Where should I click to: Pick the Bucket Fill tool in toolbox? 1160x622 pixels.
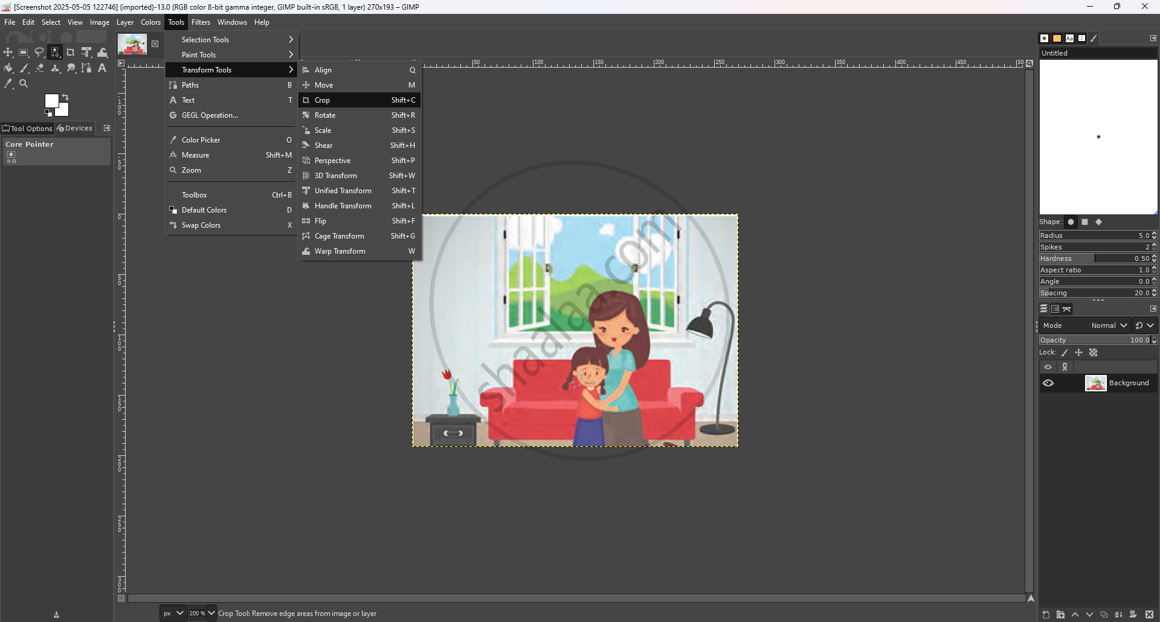8,68
